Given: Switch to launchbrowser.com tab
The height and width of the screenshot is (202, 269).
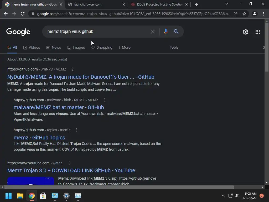Looking at the screenshot, I should pyautogui.click(x=97, y=4).
